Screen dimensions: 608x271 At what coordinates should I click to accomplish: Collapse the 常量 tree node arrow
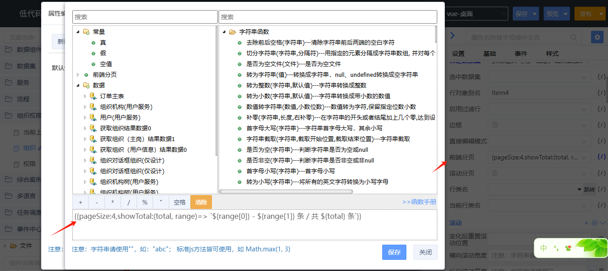tap(78, 32)
